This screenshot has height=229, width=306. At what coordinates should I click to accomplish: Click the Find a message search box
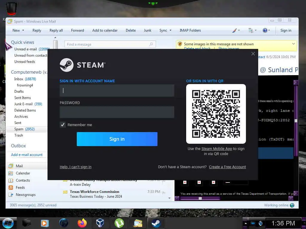[110, 44]
